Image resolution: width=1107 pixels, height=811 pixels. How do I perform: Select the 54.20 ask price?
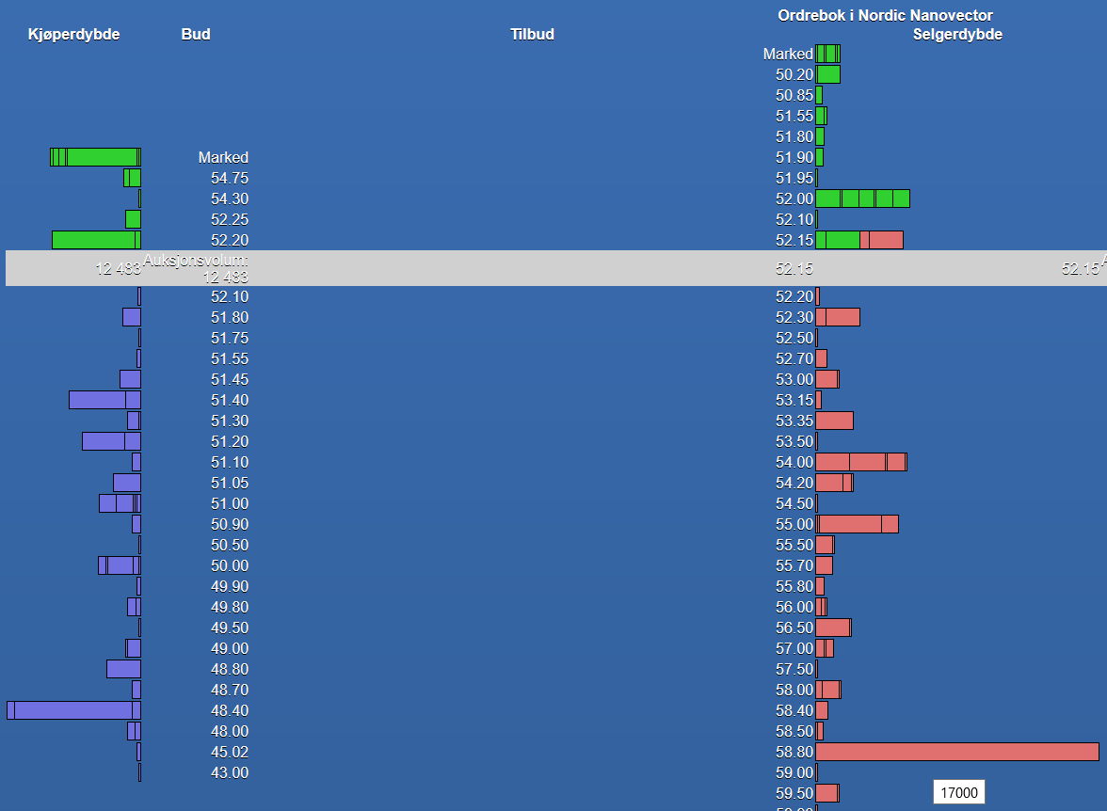(x=794, y=484)
